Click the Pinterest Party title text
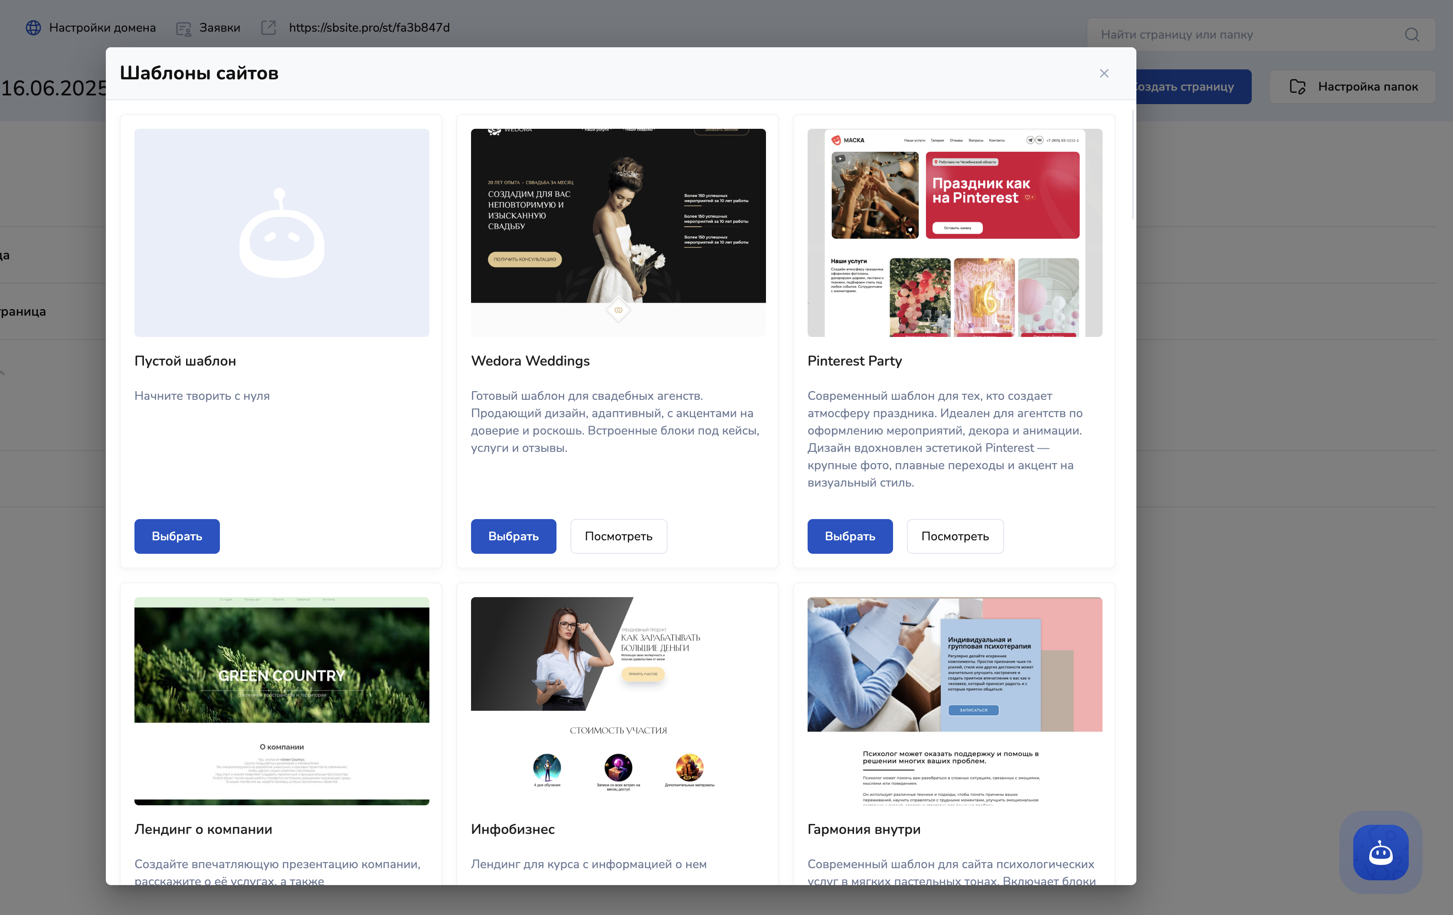1453x915 pixels. point(854,361)
